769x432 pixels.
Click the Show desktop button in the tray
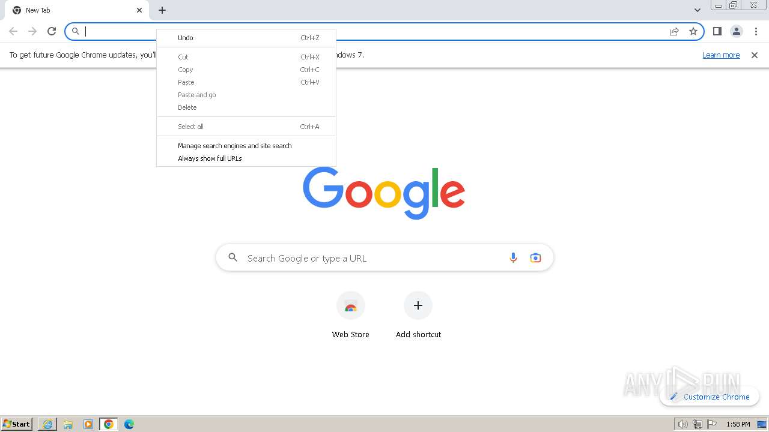[762, 424]
